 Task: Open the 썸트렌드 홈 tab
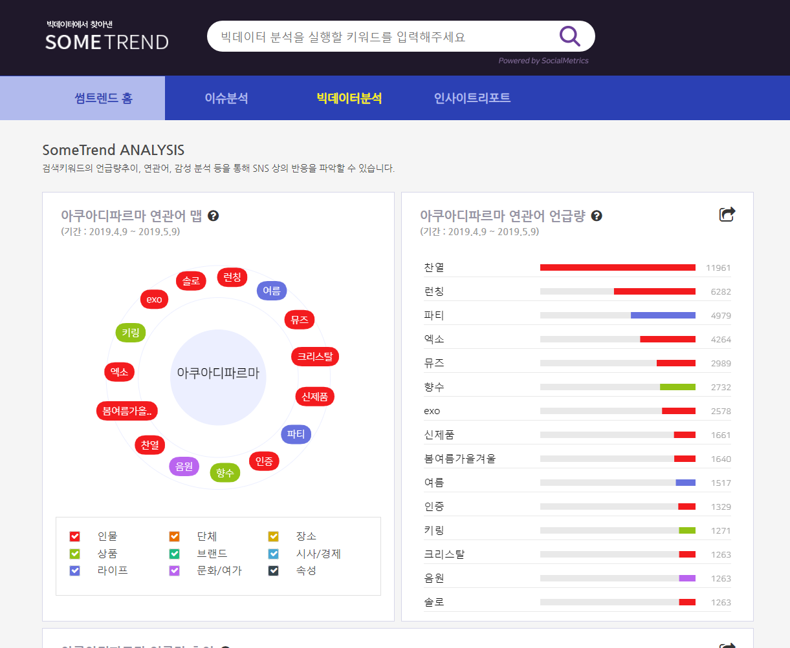pos(104,98)
